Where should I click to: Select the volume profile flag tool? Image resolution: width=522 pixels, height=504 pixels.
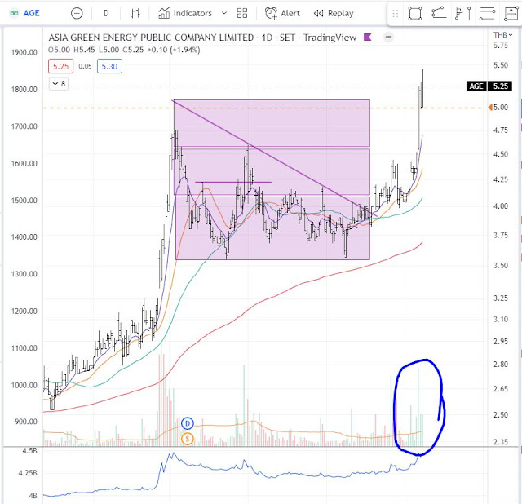[x=462, y=14]
